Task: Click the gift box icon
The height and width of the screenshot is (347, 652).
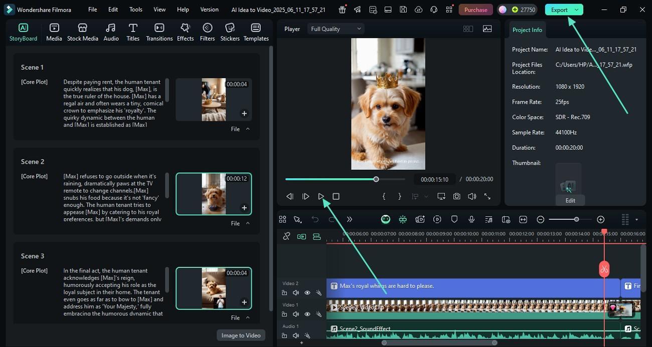Action: [342, 10]
